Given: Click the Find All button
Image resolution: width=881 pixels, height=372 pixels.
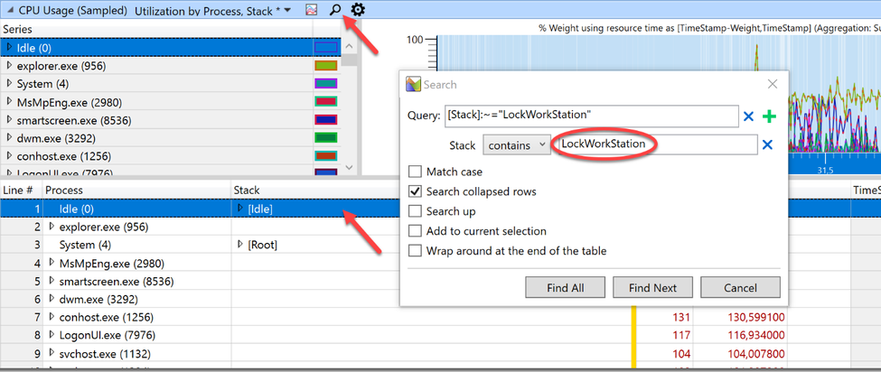Looking at the screenshot, I should point(566,288).
